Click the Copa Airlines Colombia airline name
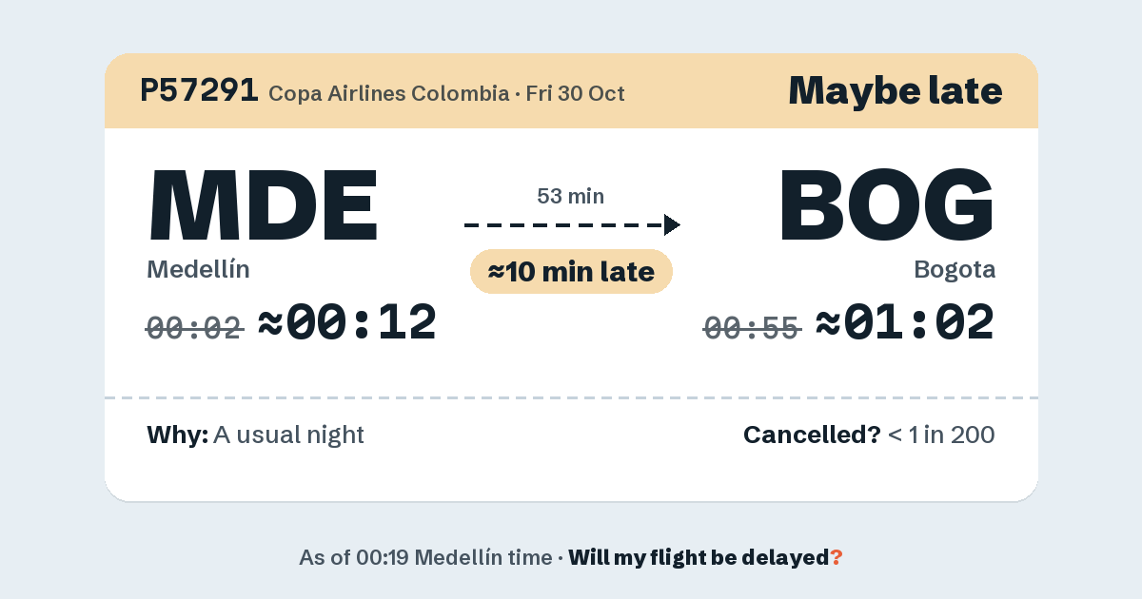The width and height of the screenshot is (1142, 599). click(388, 94)
